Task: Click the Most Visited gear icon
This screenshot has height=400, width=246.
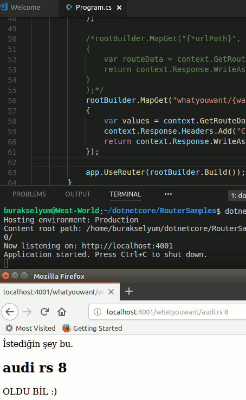Action: click(9, 328)
